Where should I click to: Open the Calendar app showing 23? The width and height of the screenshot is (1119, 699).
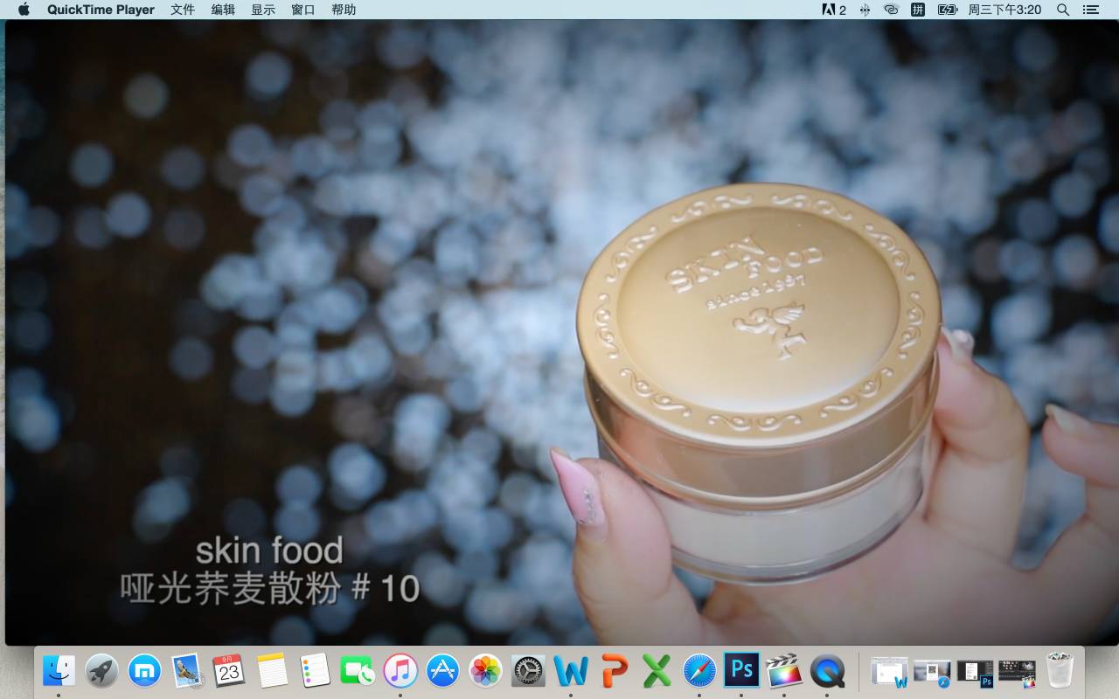(229, 671)
